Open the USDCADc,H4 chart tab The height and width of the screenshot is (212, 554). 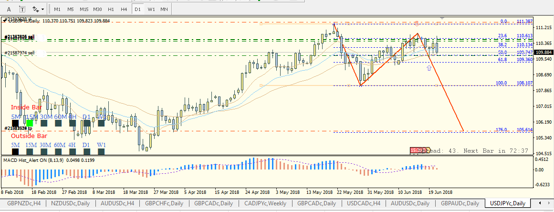click(x=364, y=203)
